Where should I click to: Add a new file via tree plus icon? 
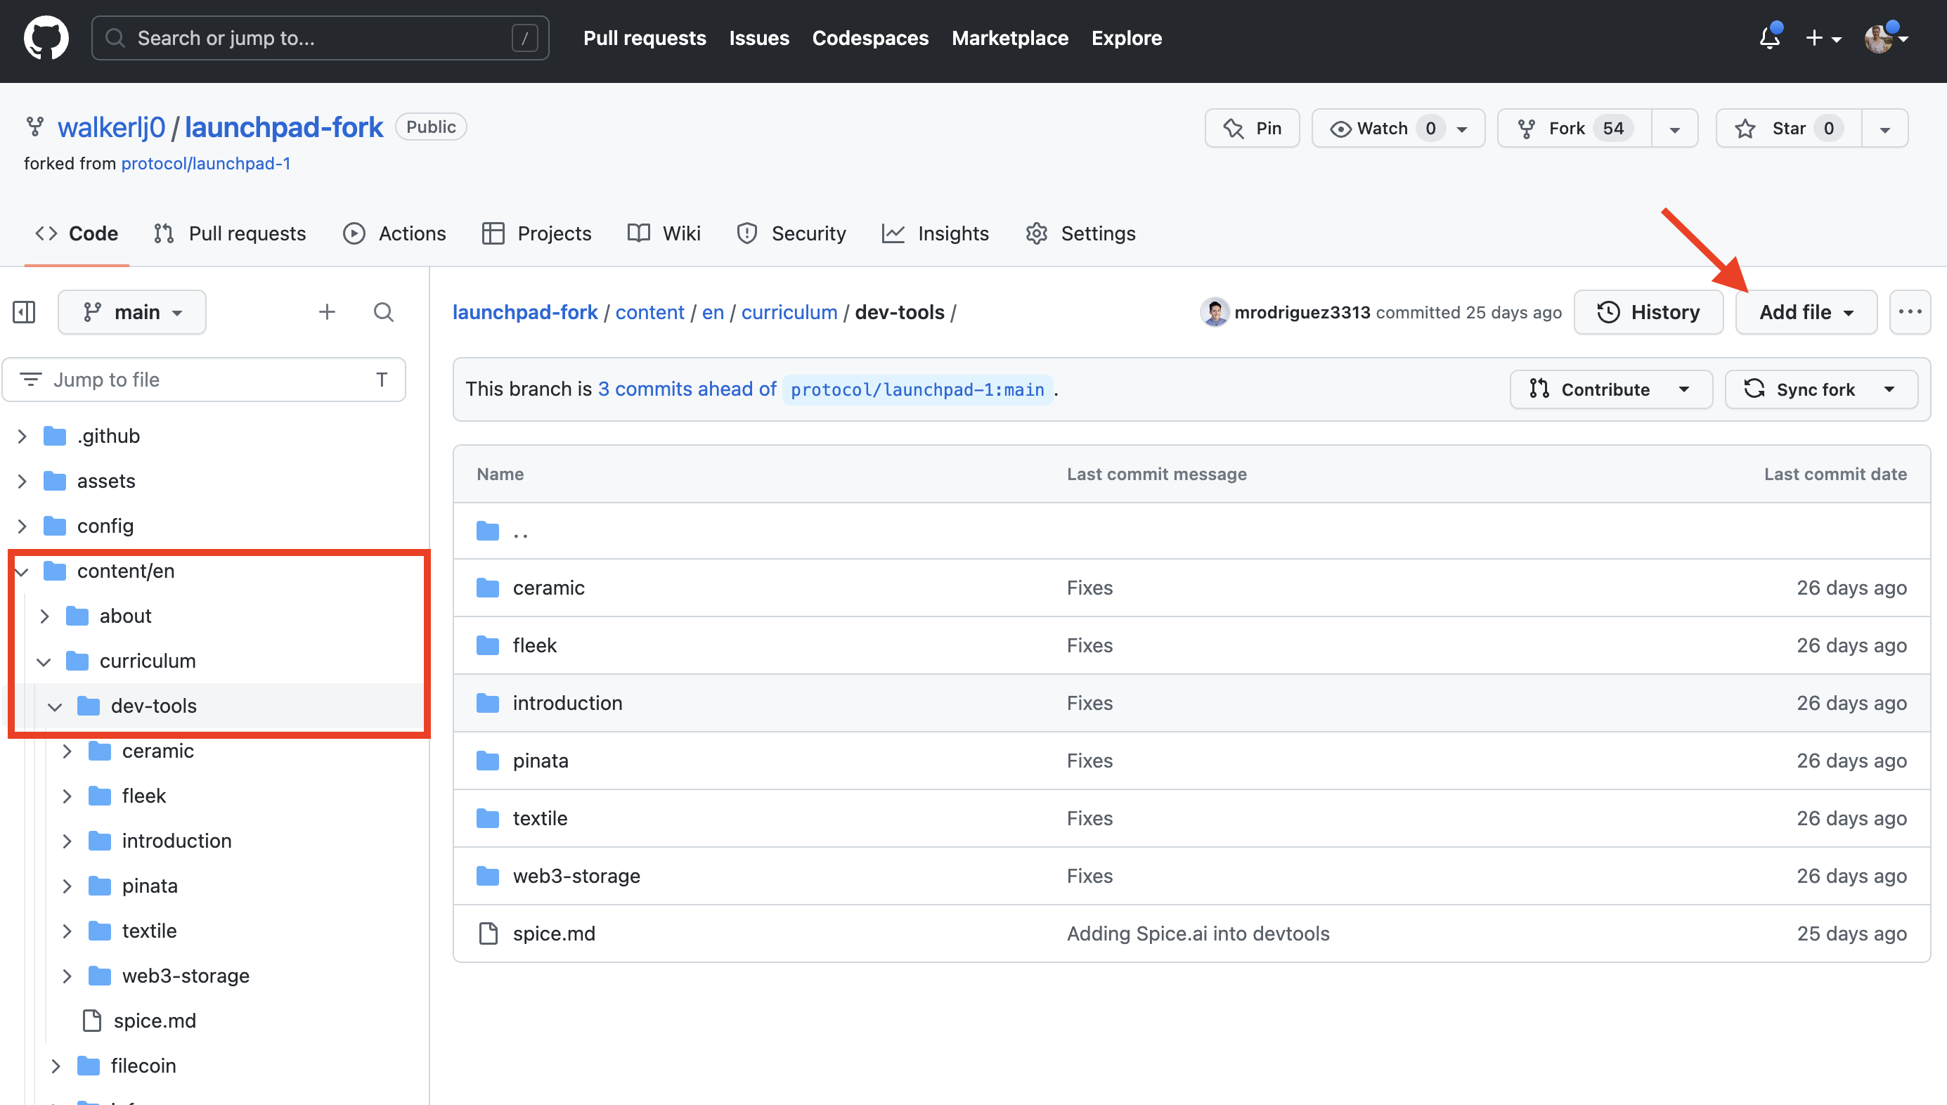(x=326, y=312)
